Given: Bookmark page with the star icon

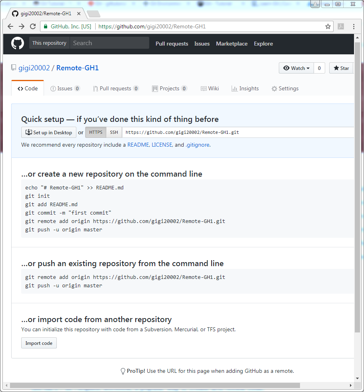Looking at the screenshot, I should pyautogui.click(x=328, y=26).
